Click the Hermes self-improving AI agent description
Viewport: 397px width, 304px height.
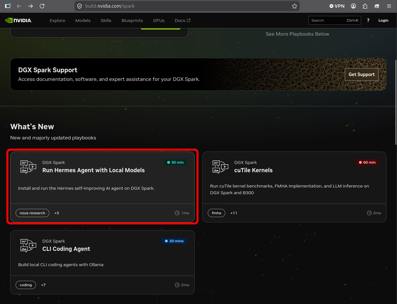pyautogui.click(x=86, y=188)
